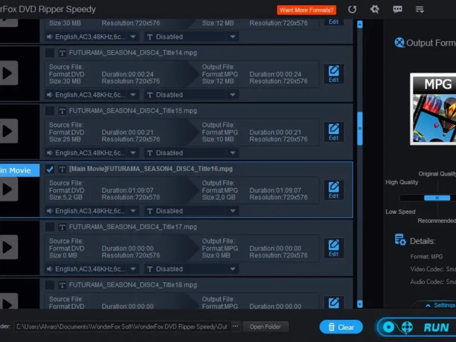This screenshot has width=456, height=342.
Task: Click the Want More Formats? button
Action: tap(307, 10)
